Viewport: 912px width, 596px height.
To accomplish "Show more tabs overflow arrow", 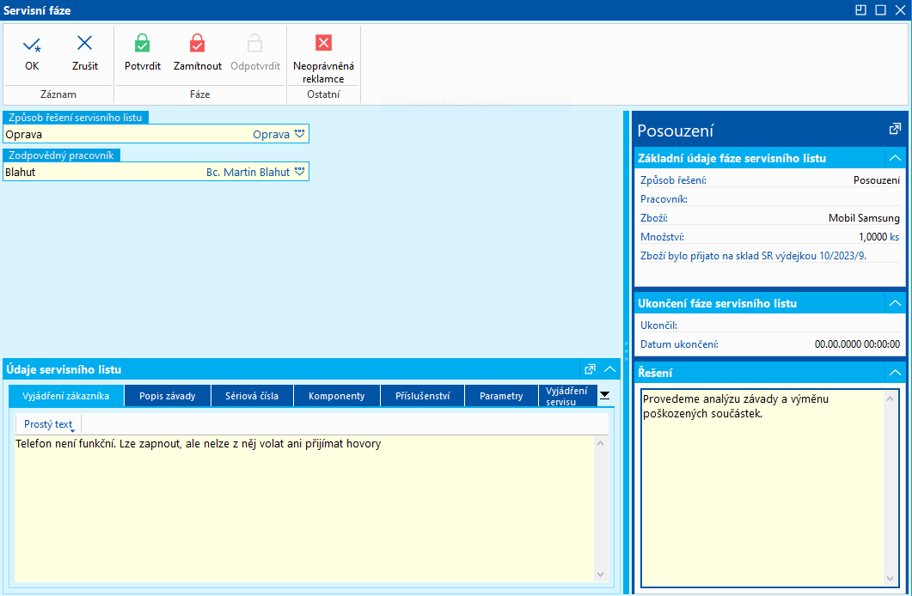I will tap(605, 396).
